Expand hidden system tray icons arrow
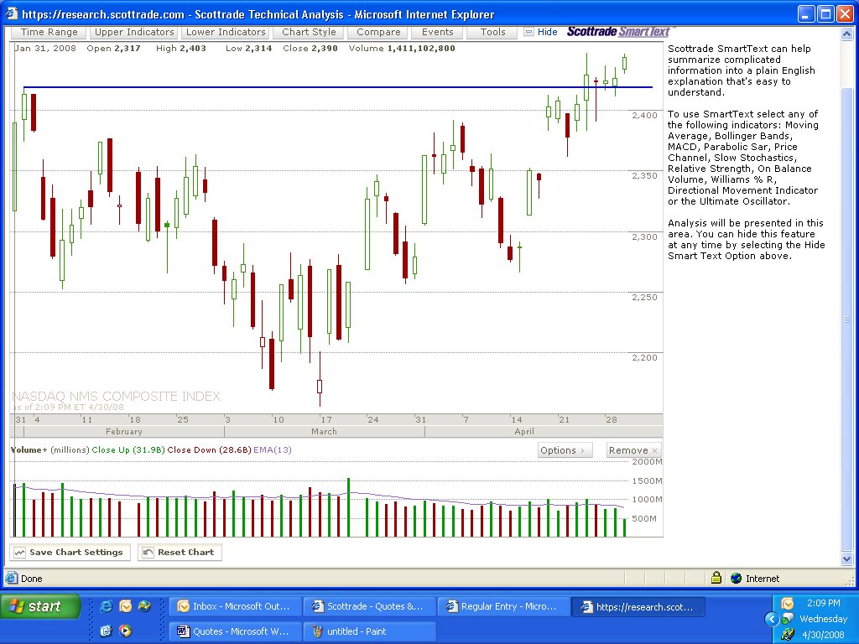 coord(772,619)
